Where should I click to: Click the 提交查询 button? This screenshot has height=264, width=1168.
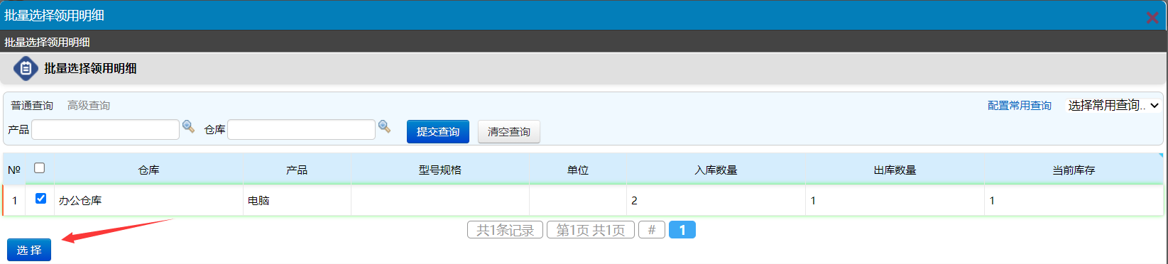438,131
